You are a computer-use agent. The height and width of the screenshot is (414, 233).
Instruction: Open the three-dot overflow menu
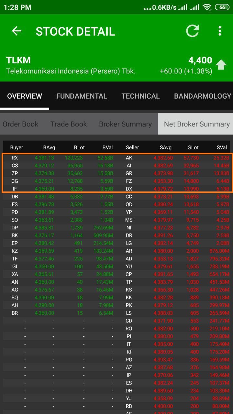coord(220,31)
